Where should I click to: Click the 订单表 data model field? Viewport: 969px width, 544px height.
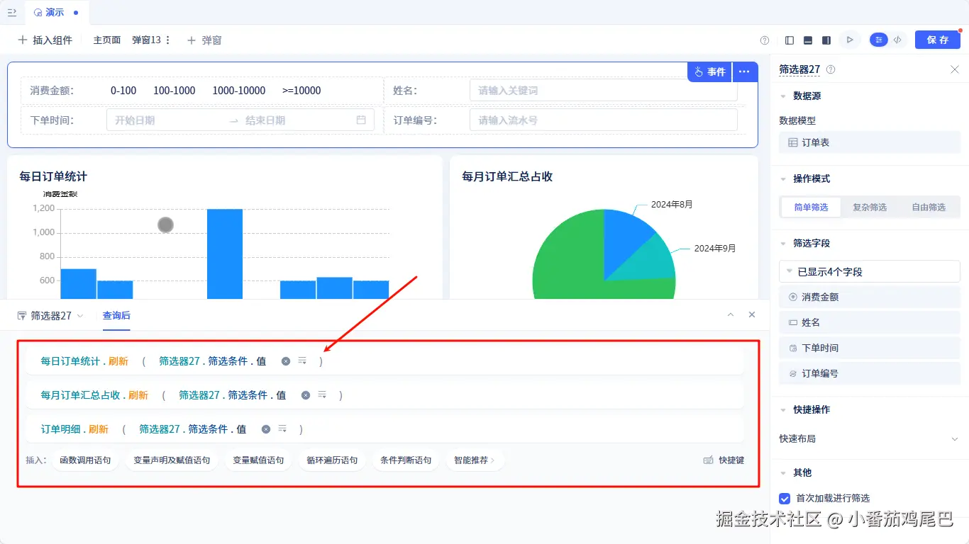(870, 142)
